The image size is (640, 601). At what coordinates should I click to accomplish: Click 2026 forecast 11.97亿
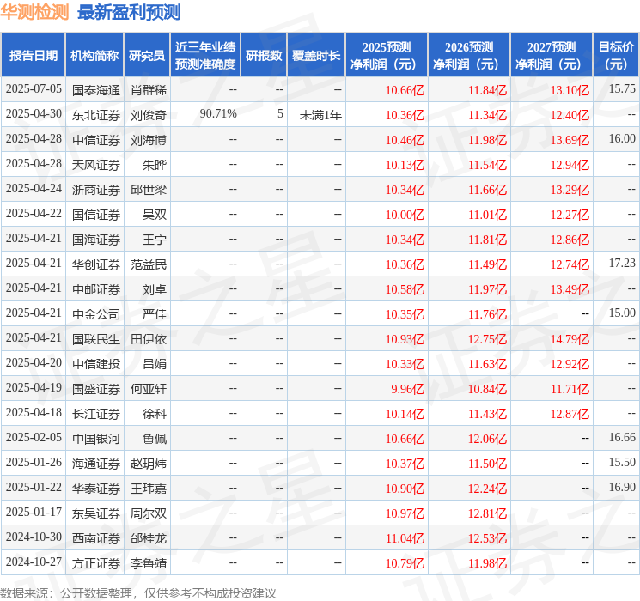487,289
